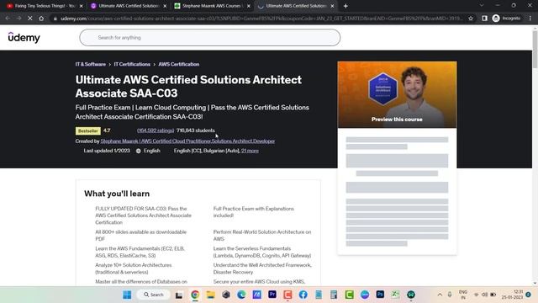Open the browser home page
Viewport: 538px width, 303px height.
click(41, 19)
